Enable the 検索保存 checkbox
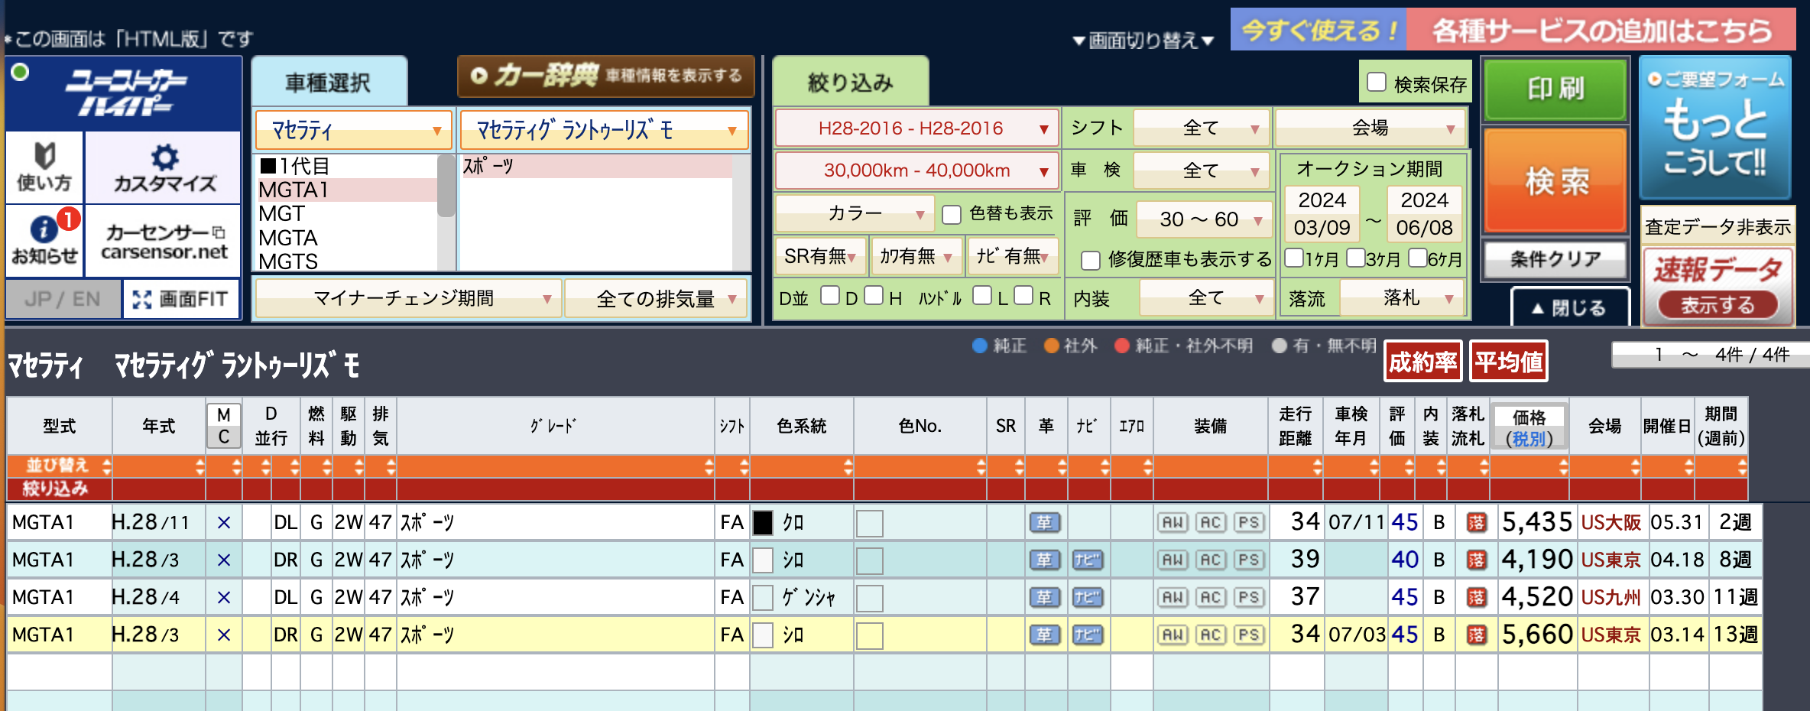Screen dimensions: 1810x711 pyautogui.click(x=1377, y=83)
